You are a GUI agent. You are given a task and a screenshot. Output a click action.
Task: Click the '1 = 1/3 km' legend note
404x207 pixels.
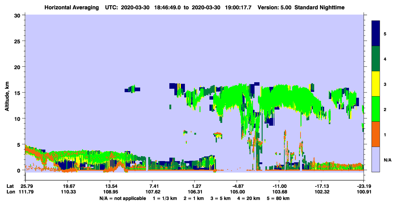coord(165,198)
